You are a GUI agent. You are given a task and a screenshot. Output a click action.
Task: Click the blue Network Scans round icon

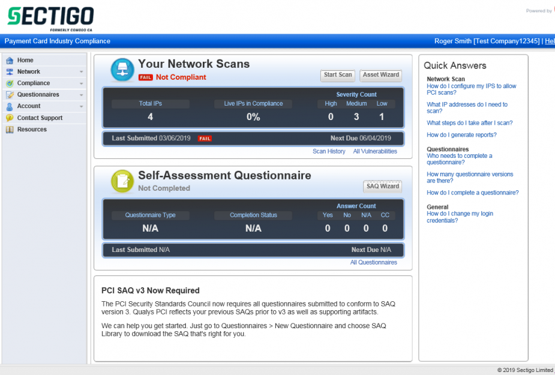pos(122,70)
